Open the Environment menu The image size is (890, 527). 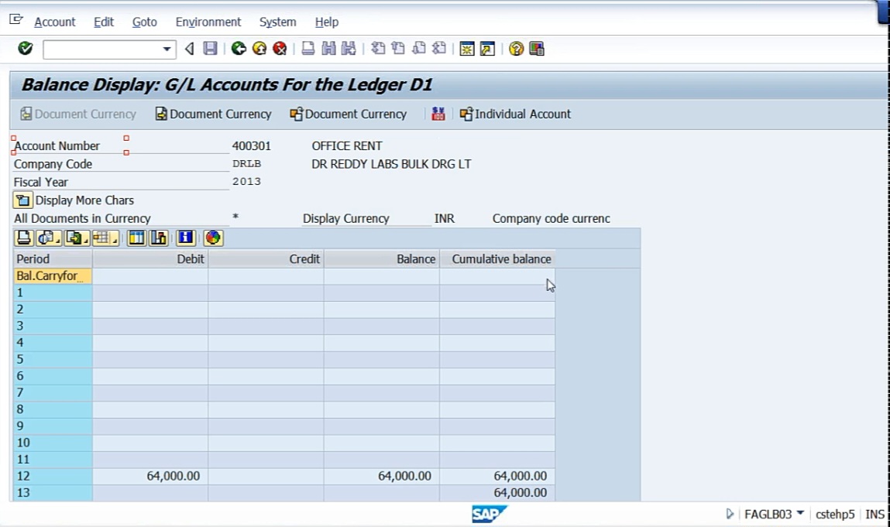tap(208, 22)
